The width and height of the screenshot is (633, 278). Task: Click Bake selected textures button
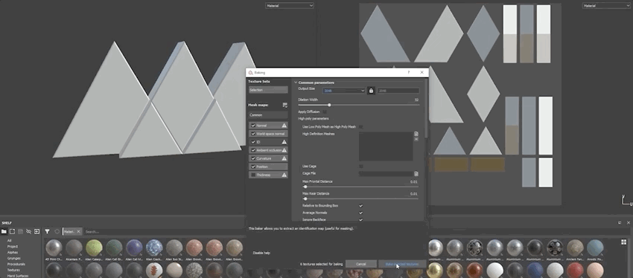click(402, 265)
